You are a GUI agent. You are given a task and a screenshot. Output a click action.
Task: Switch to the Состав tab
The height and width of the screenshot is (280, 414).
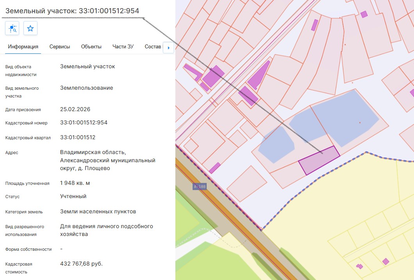click(x=153, y=47)
